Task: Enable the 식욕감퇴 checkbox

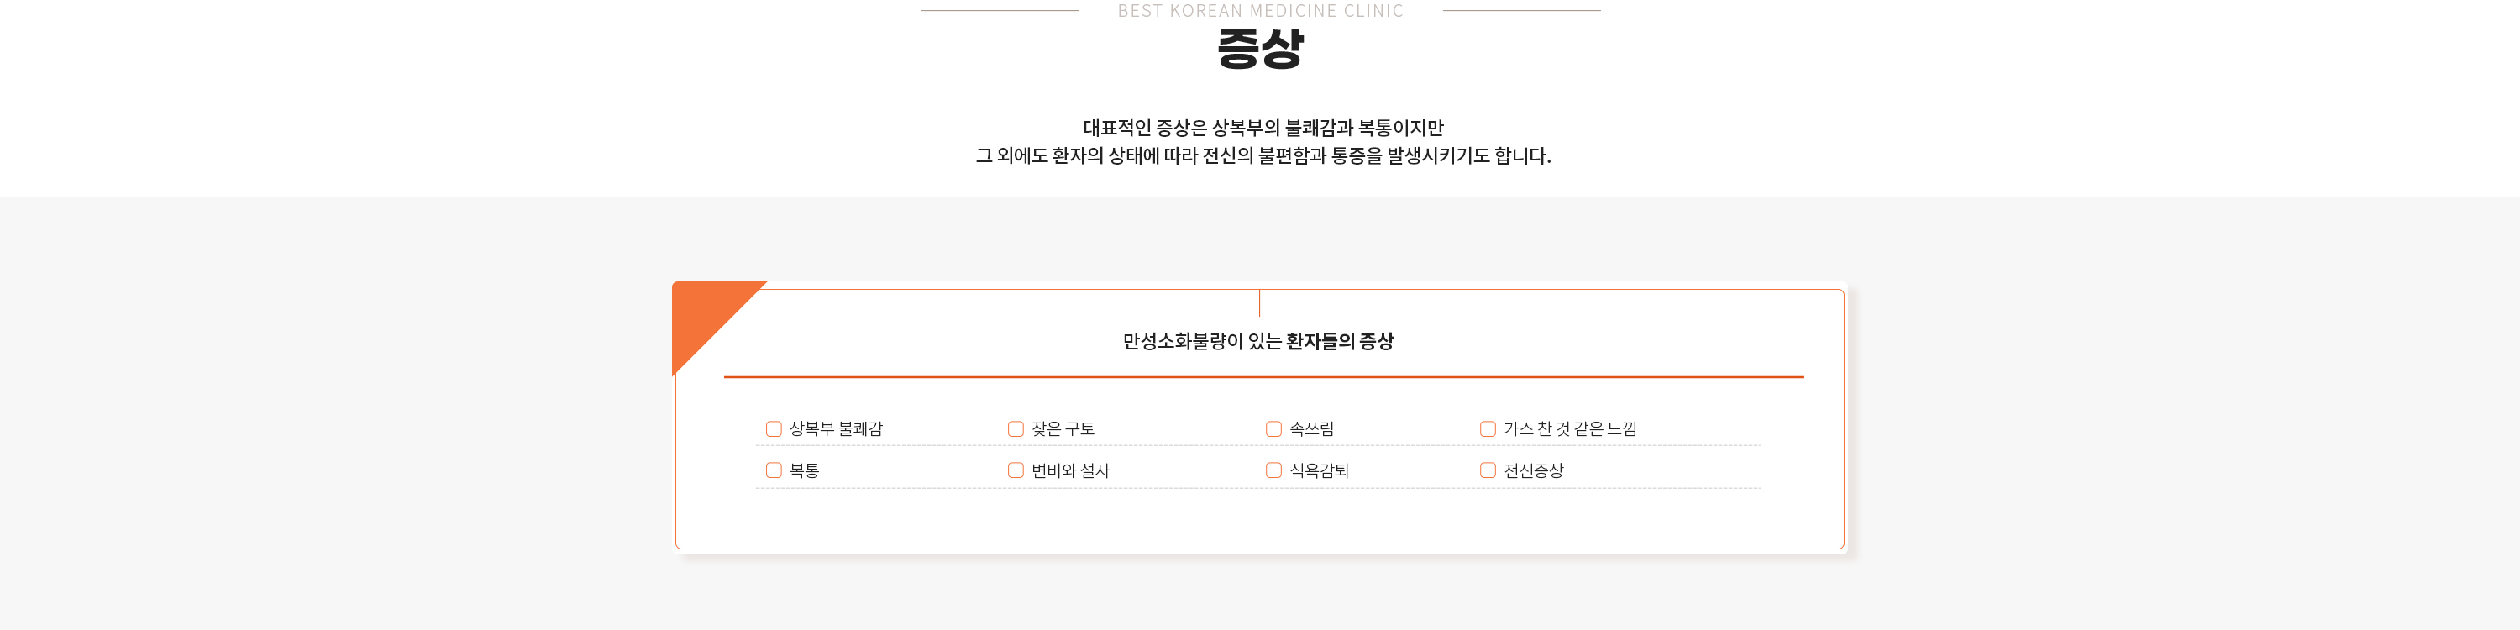Action: (1273, 470)
